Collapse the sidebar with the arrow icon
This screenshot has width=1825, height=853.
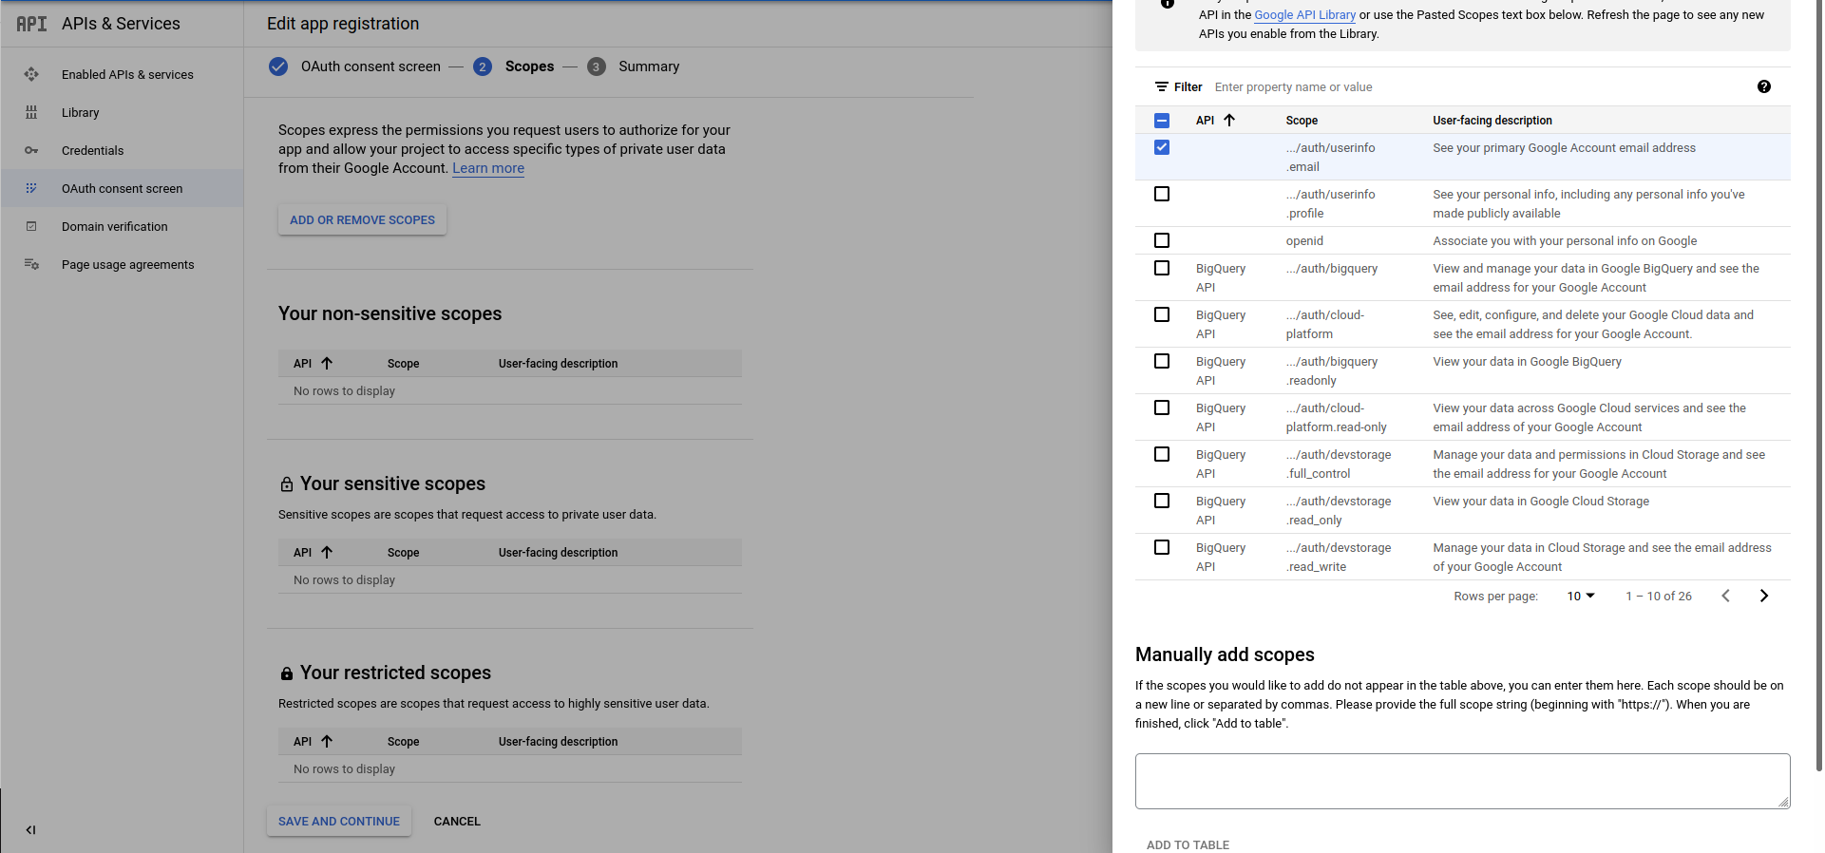30,829
